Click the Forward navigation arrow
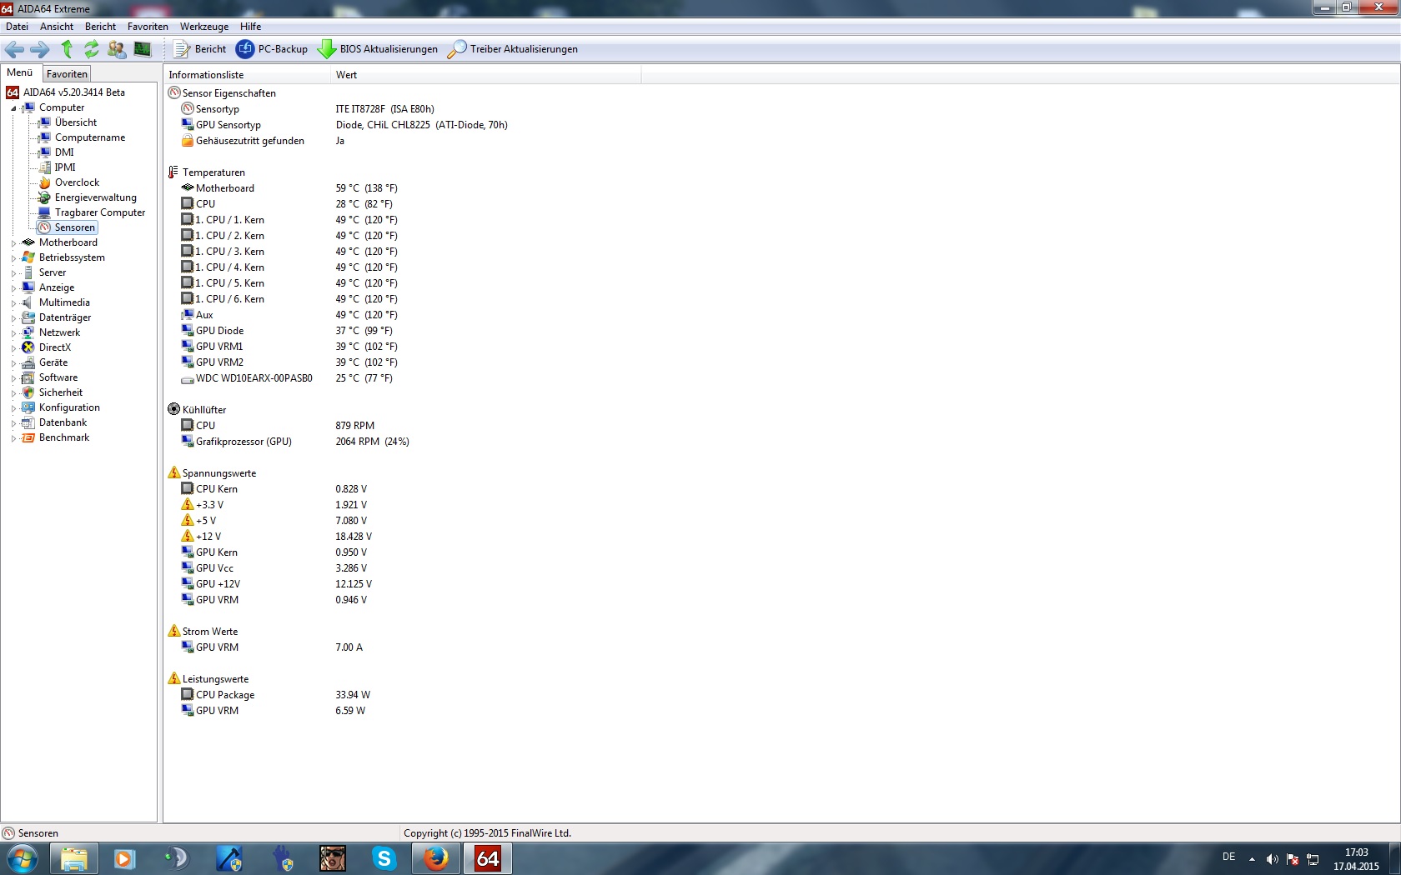 pos(39,49)
